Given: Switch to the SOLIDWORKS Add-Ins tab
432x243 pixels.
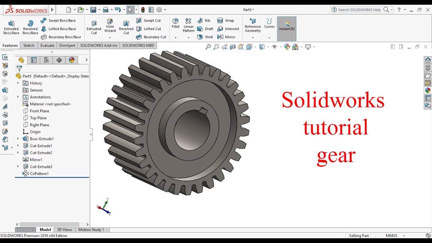Looking at the screenshot, I should 99,46.
